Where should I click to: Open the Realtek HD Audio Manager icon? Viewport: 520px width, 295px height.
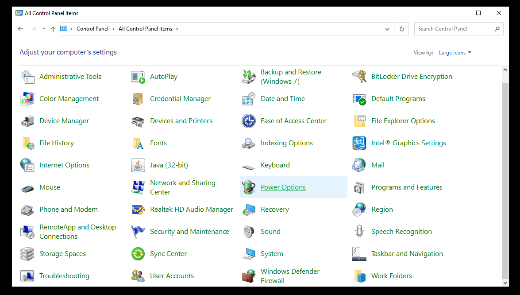coord(138,210)
